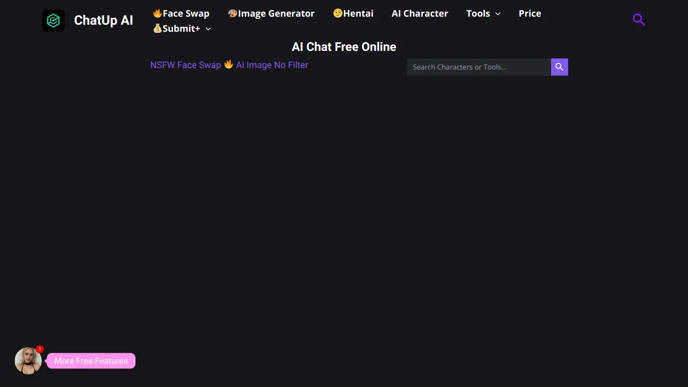Viewport: 688px width, 387px height.
Task: Open the Face Swap menu item
Action: click(x=181, y=14)
